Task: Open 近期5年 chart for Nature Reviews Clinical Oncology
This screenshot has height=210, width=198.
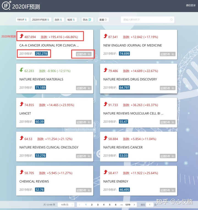Action: (x=84, y=156)
